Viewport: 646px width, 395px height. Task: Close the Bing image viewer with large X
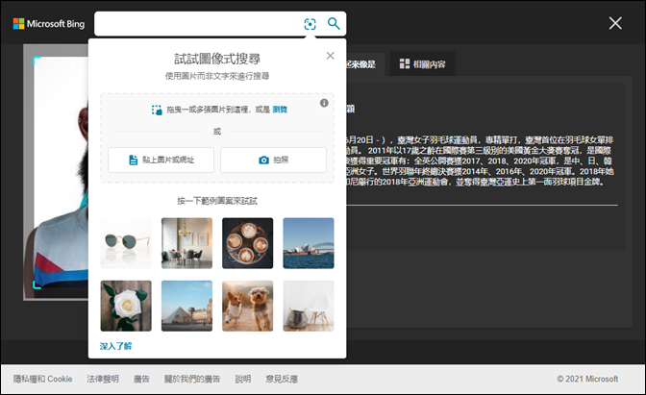(615, 23)
